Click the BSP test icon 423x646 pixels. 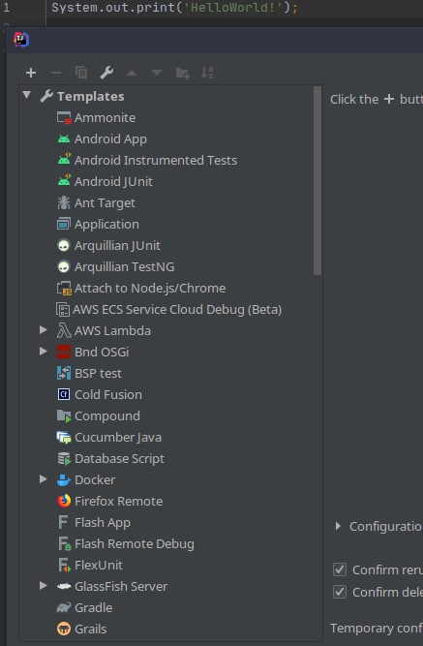click(64, 373)
